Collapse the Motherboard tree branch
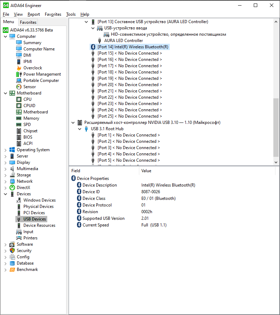 point(5,93)
